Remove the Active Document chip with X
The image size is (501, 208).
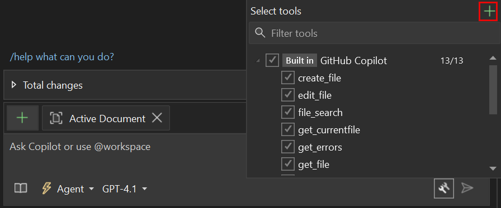click(157, 118)
